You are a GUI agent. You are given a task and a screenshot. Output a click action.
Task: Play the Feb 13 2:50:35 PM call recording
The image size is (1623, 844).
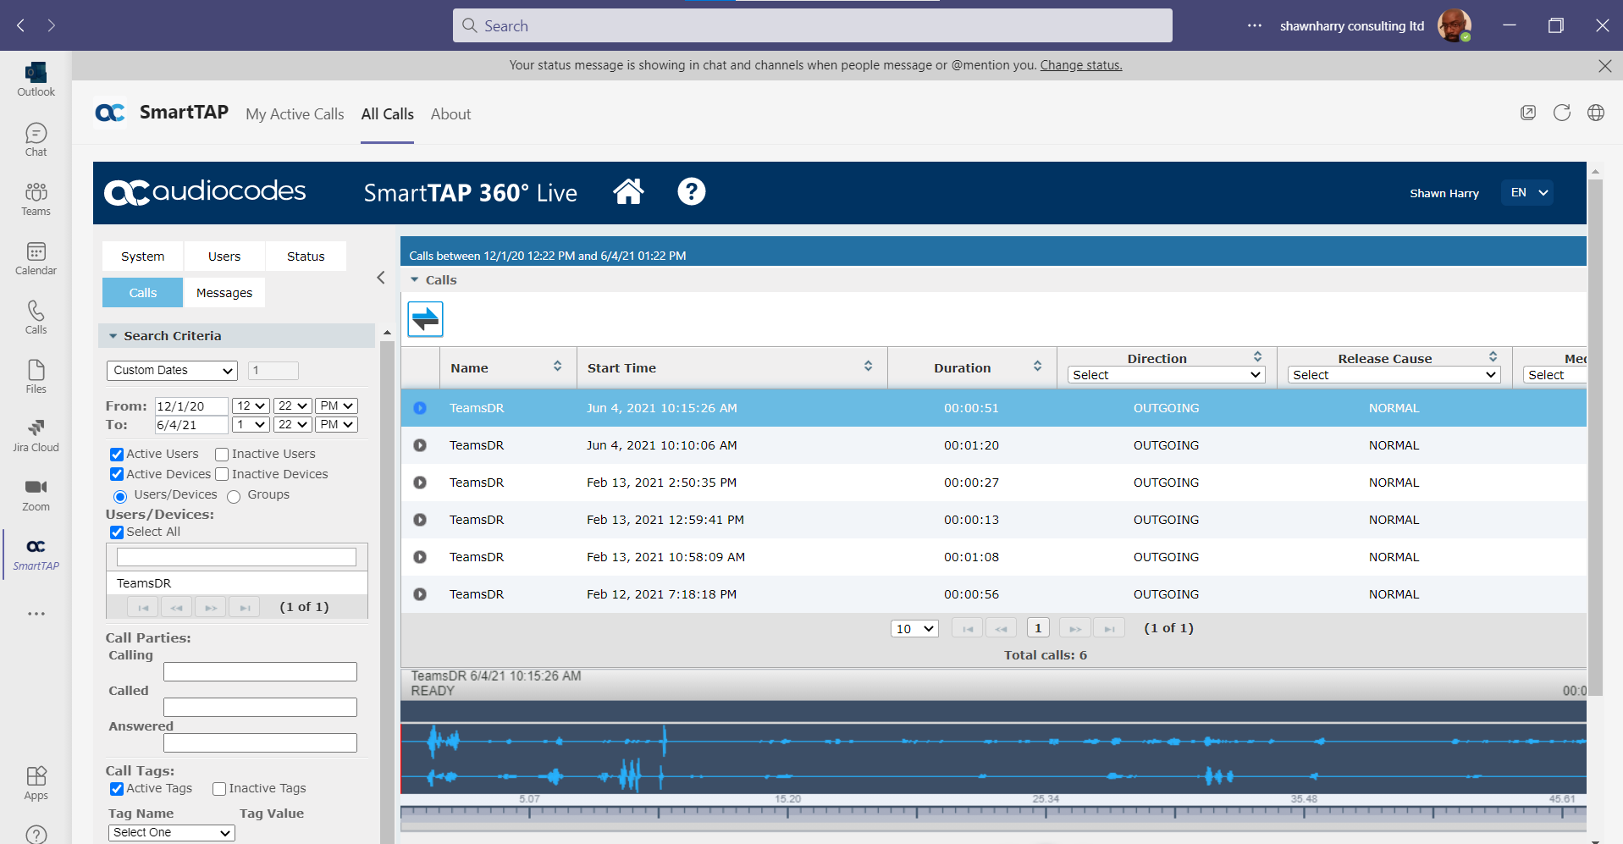coord(420,482)
